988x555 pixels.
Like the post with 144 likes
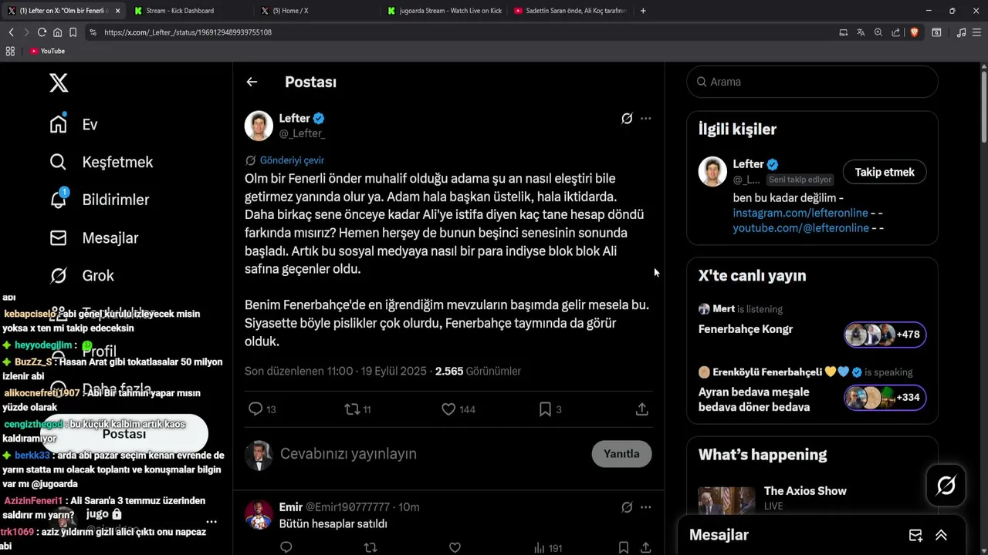(x=448, y=409)
